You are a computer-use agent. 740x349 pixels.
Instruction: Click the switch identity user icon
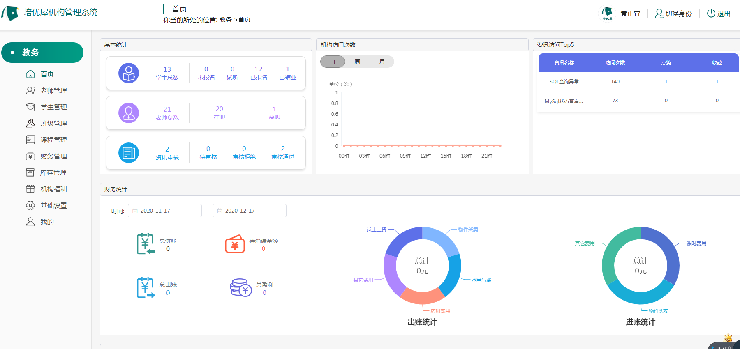click(659, 14)
